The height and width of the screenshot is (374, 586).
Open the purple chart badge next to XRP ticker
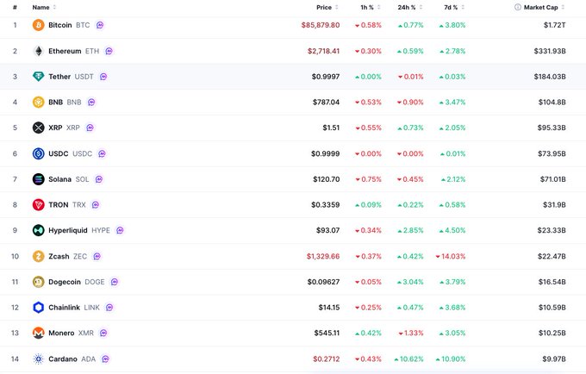click(x=90, y=128)
